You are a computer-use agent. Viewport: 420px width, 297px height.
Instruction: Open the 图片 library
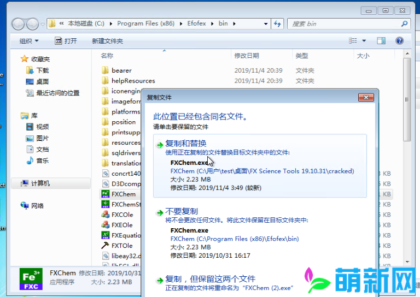(37, 138)
